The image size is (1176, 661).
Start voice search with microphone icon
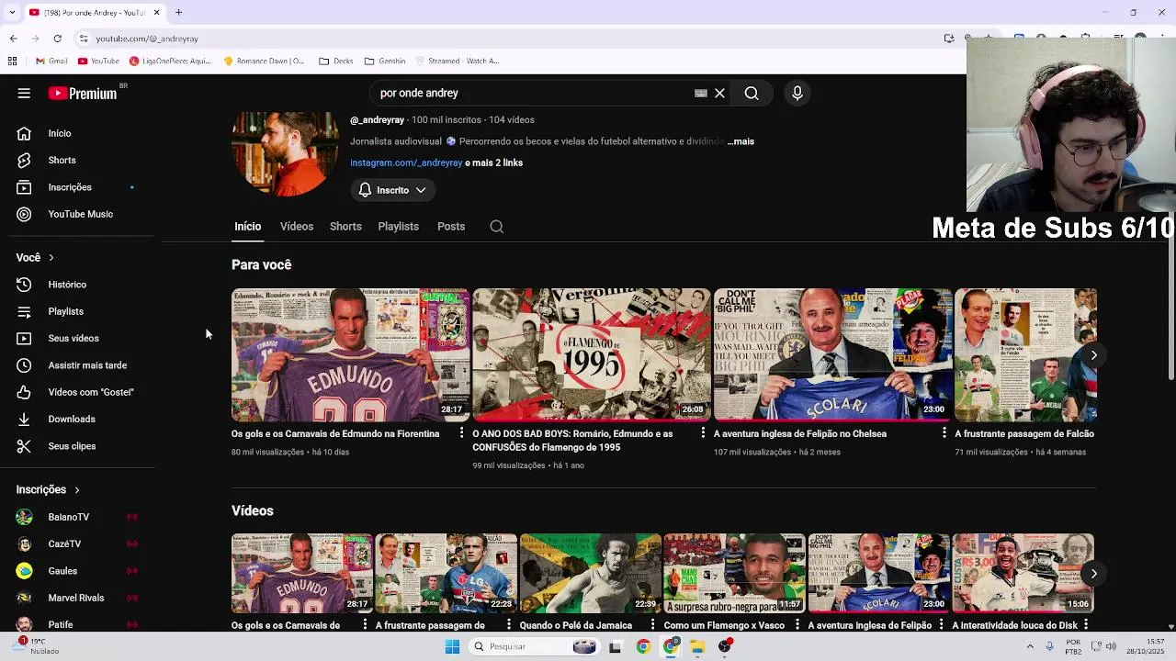tap(797, 93)
